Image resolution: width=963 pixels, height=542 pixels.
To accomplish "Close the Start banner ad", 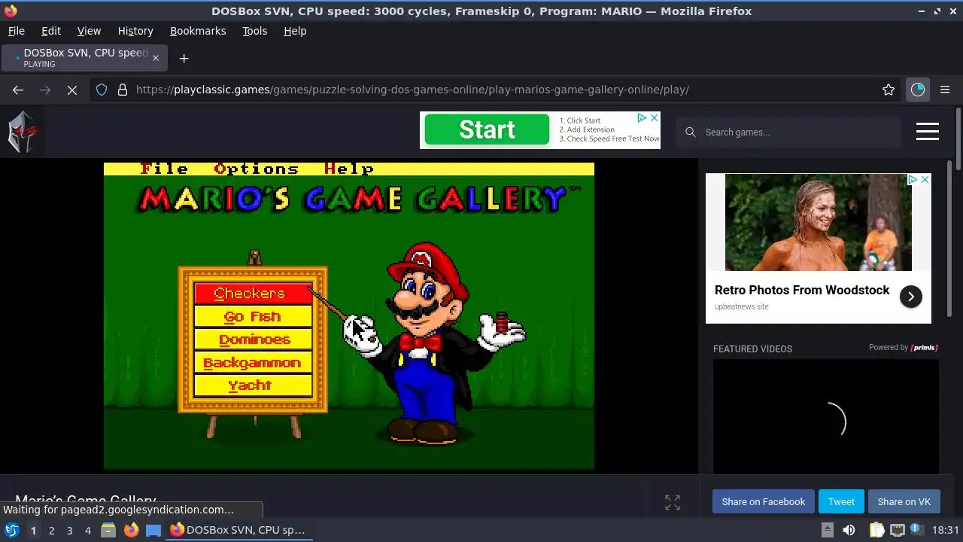I will pos(654,118).
